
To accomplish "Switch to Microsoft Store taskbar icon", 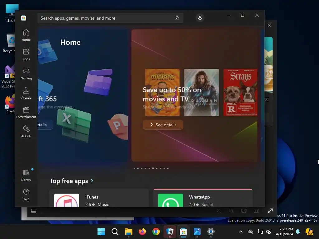I will [x=183, y=232].
